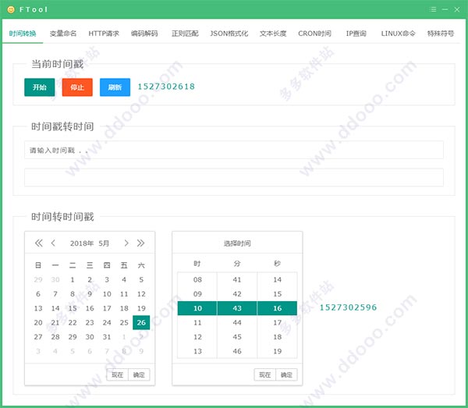Open the 特殊符号 tab
The image size is (468, 408).
(441, 34)
